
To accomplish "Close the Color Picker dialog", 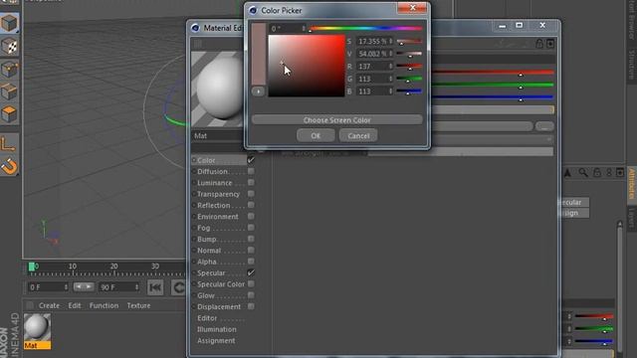I will (411, 8).
